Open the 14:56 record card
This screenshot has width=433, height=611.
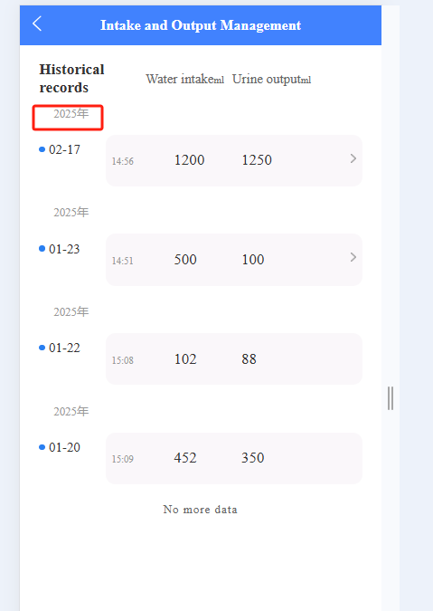click(x=234, y=160)
